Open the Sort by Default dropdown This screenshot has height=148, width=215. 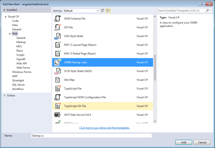click(81, 11)
